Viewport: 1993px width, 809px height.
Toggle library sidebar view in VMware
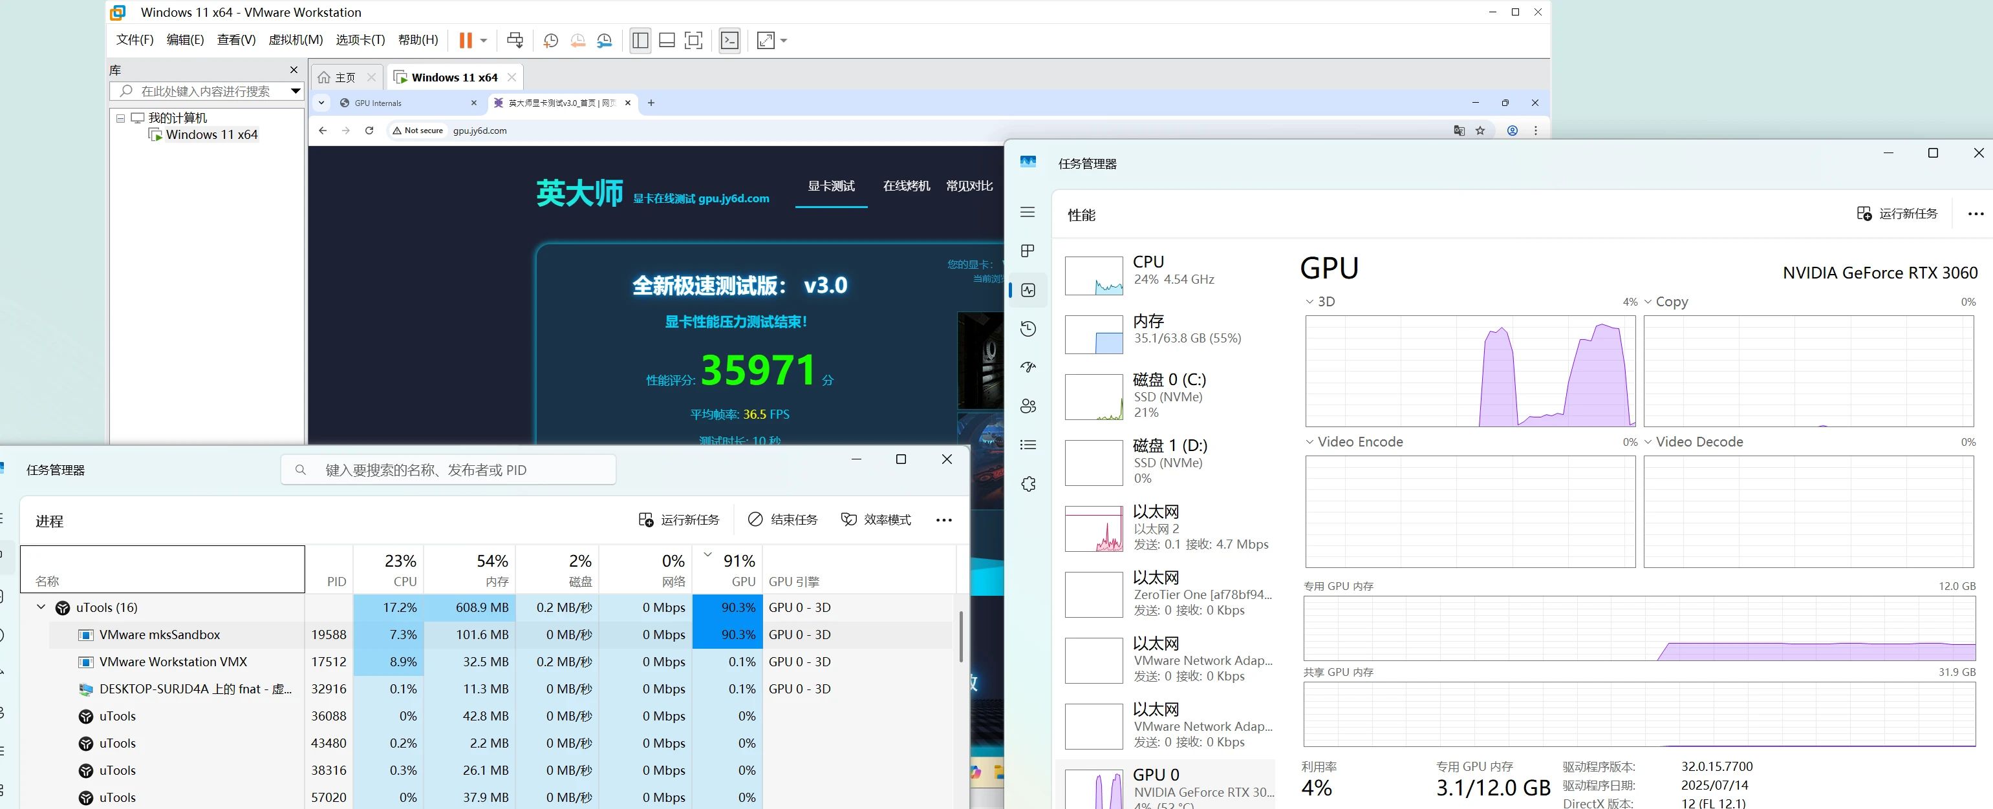click(x=640, y=40)
